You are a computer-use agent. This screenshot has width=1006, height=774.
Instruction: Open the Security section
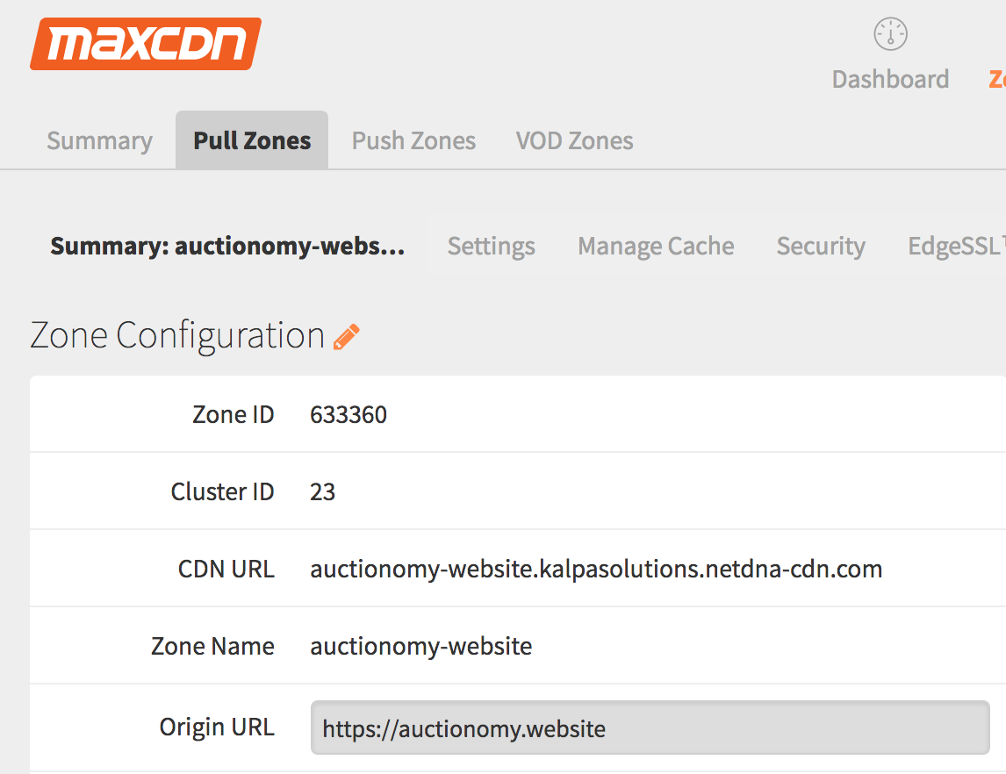[x=820, y=246]
